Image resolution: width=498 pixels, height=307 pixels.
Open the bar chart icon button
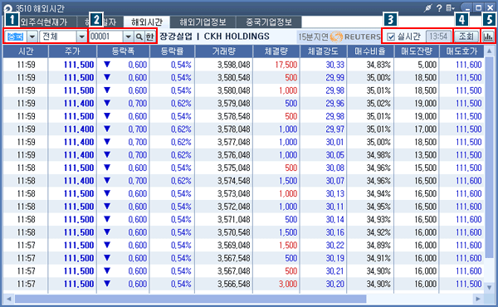click(x=488, y=37)
